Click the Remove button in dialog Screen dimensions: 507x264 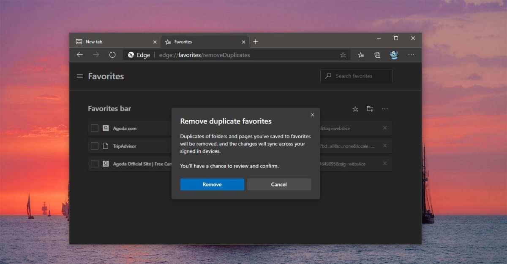pos(212,184)
